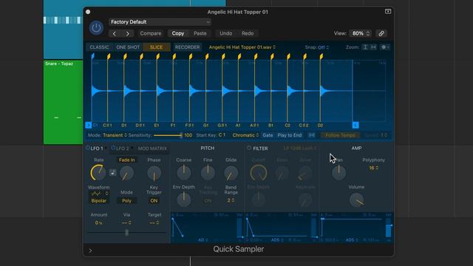This screenshot has height=266, width=473.
Task: Click the LFO Rate knob
Action: tap(98, 173)
